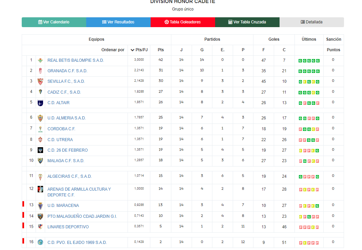
Task: Open LINARES DEPORTIVO team link
Action: tap(68, 227)
